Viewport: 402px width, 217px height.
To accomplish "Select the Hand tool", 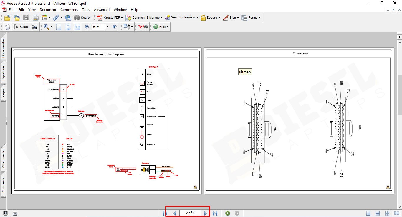I will [x=7, y=27].
